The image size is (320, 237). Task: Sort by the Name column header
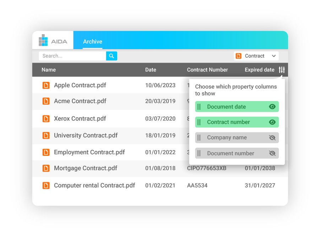49,70
